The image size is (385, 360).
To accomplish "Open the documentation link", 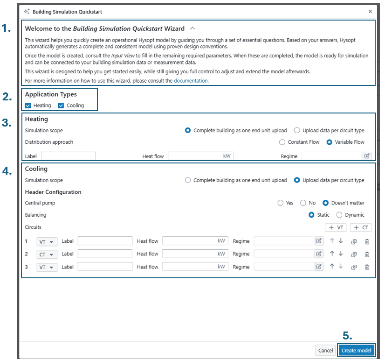I will point(191,81).
